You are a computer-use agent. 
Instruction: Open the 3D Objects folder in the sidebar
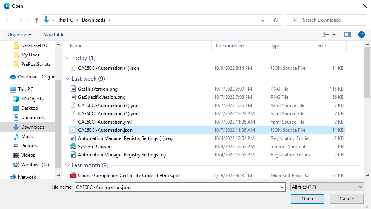32,99
